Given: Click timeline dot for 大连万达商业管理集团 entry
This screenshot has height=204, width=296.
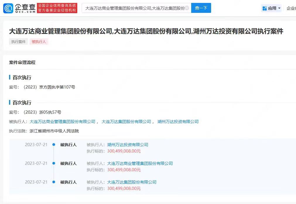Looking at the screenshot, I should pyautogui.click(x=54, y=163).
